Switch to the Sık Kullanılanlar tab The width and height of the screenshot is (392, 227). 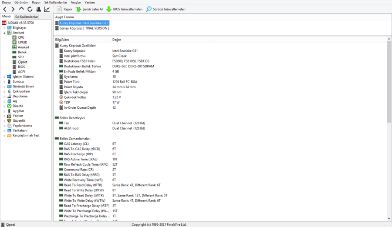pyautogui.click(x=26, y=17)
